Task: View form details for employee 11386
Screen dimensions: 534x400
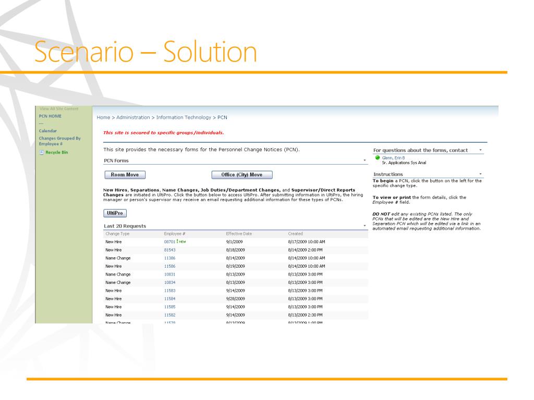Action: point(169,258)
